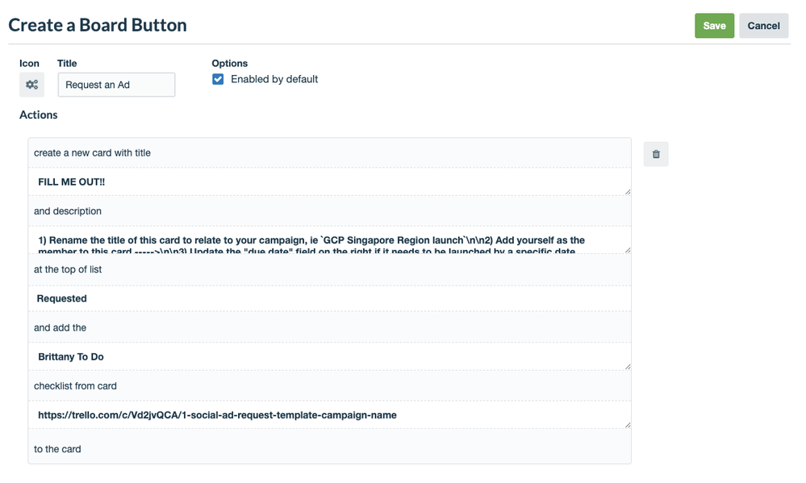Viewport: 806px width, 483px height.
Task: Save the board button
Action: pos(714,26)
